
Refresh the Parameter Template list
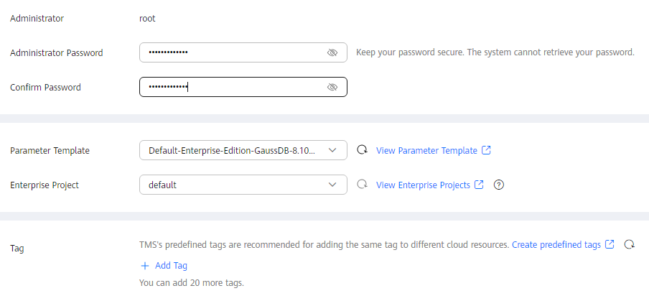click(x=362, y=150)
